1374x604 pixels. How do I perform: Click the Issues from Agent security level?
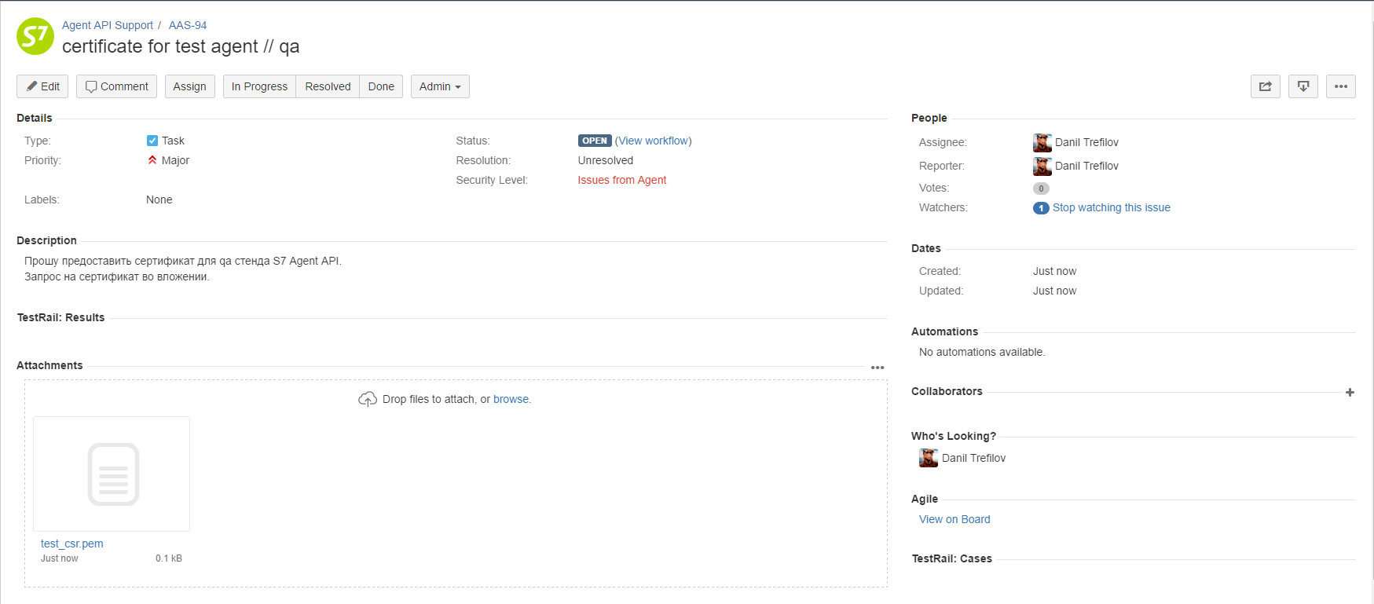click(621, 180)
